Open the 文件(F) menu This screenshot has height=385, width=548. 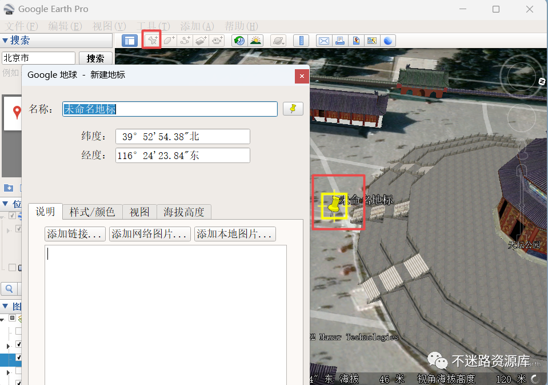[21, 26]
